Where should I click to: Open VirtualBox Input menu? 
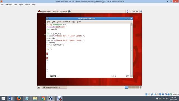point(21,4)
